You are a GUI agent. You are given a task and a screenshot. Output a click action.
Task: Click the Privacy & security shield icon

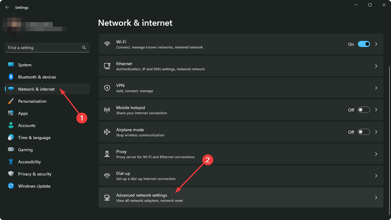tap(11, 174)
